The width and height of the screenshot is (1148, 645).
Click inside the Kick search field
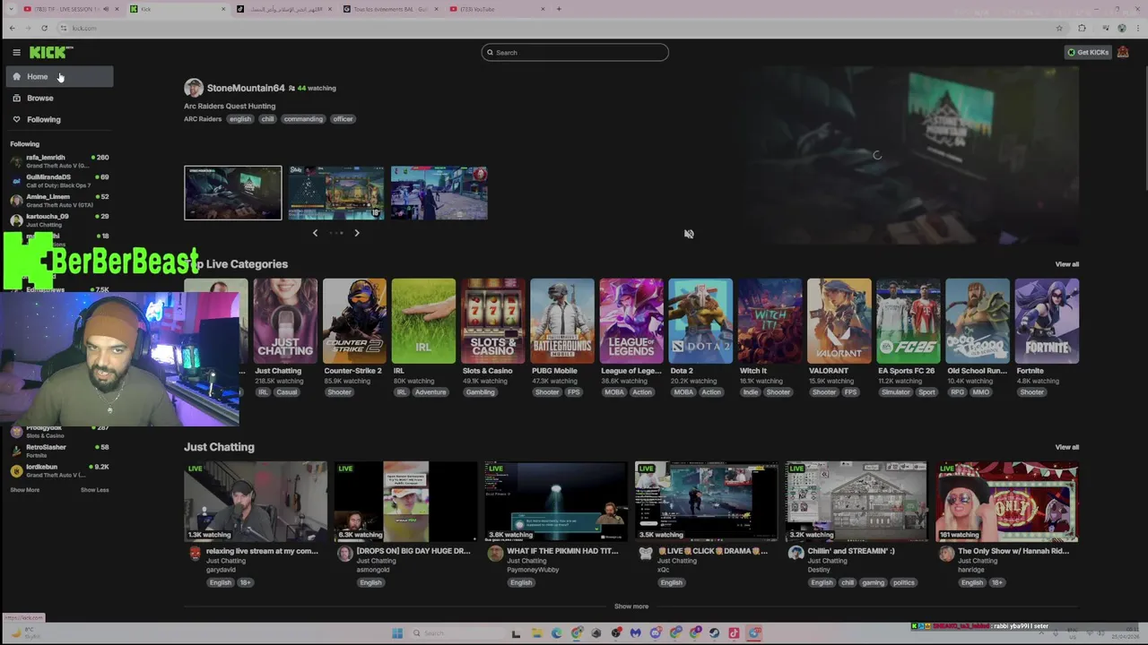[575, 53]
